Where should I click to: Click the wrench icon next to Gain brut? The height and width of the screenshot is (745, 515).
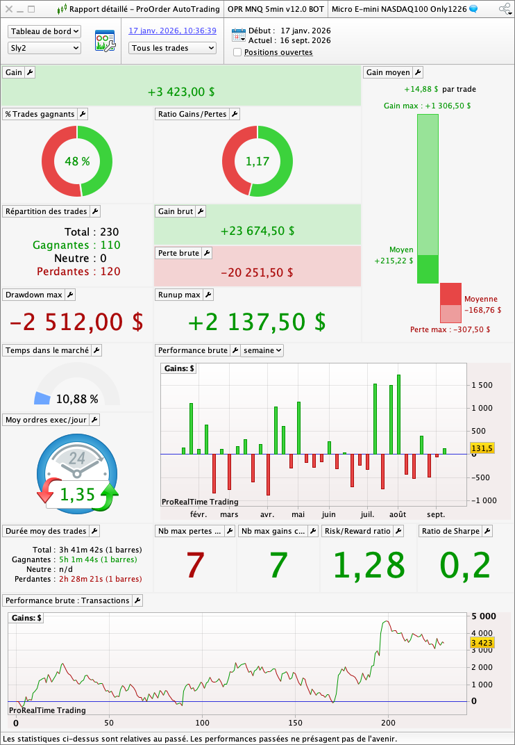[x=201, y=211]
